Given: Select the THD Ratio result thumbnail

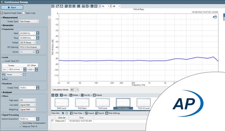Looking at the screenshot, I should [82, 104].
